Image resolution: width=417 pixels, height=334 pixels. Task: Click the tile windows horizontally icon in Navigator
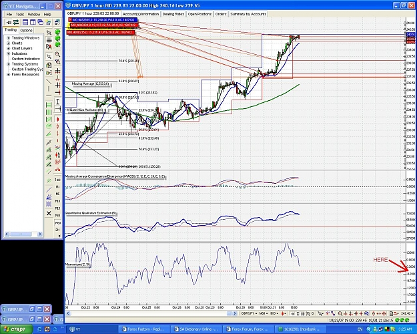tap(25, 22)
